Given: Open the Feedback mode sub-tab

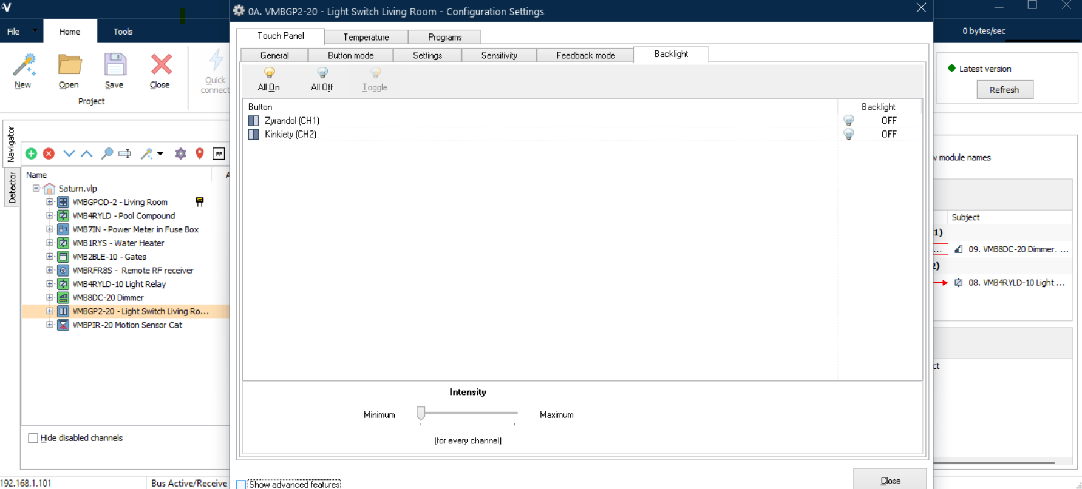Looking at the screenshot, I should click(x=585, y=55).
